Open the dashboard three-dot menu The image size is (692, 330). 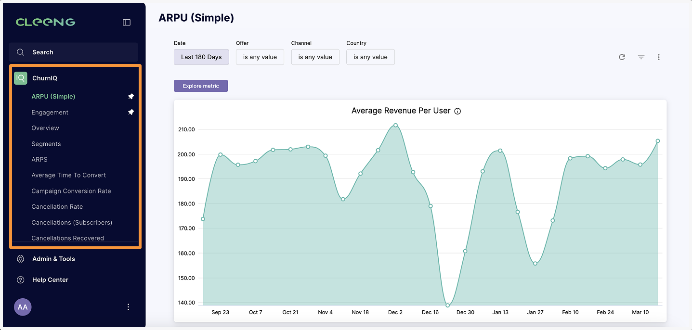(659, 57)
